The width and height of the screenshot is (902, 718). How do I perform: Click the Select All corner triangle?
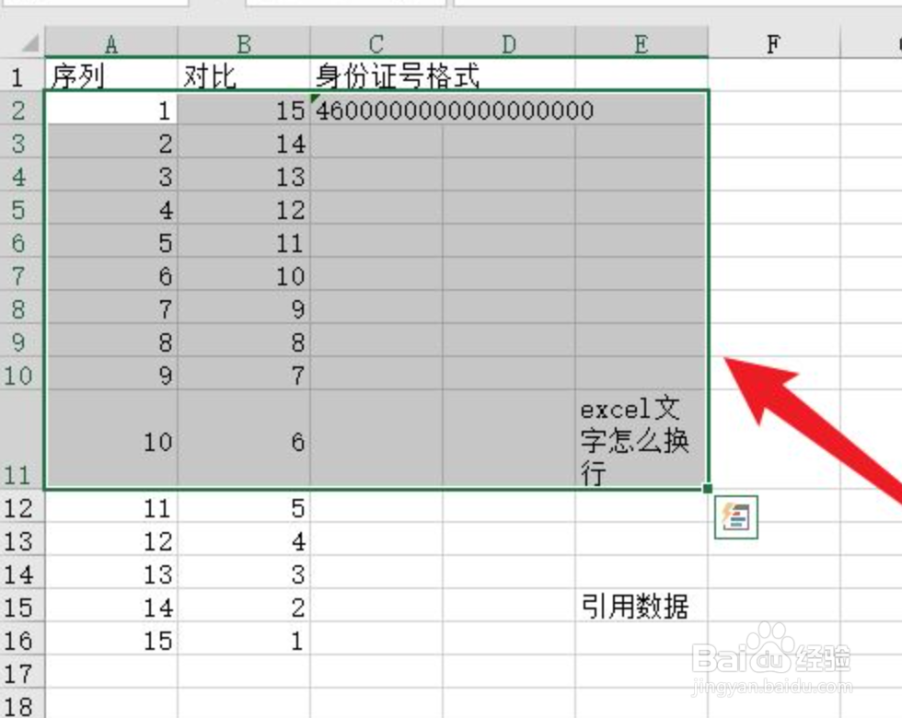pyautogui.click(x=29, y=43)
